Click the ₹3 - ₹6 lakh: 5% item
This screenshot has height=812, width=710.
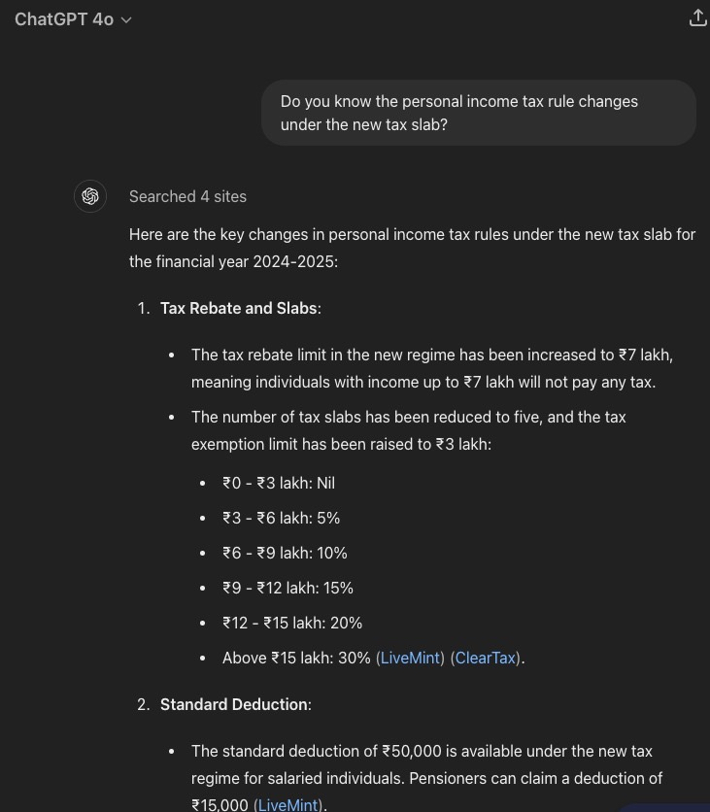(281, 518)
